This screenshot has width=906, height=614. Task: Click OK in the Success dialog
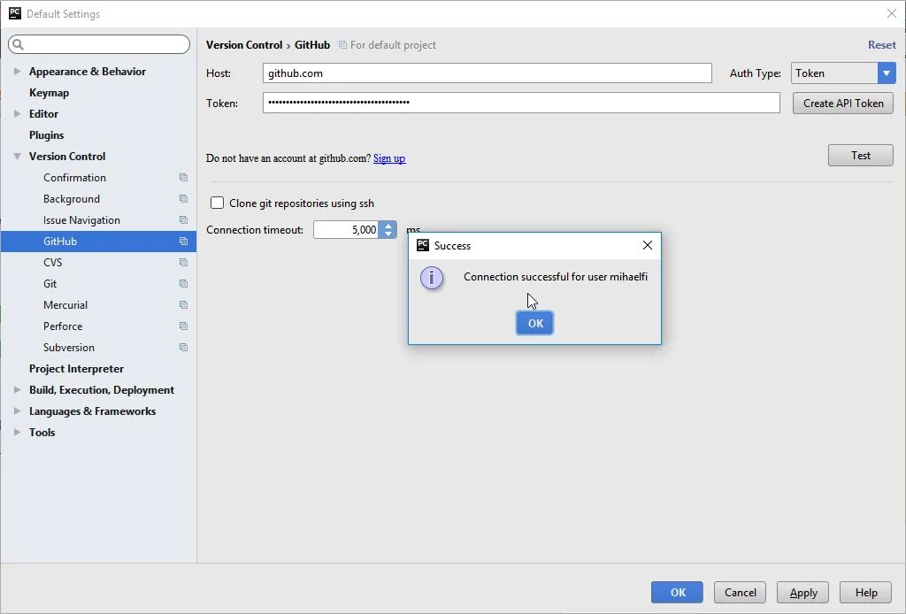pyautogui.click(x=534, y=323)
